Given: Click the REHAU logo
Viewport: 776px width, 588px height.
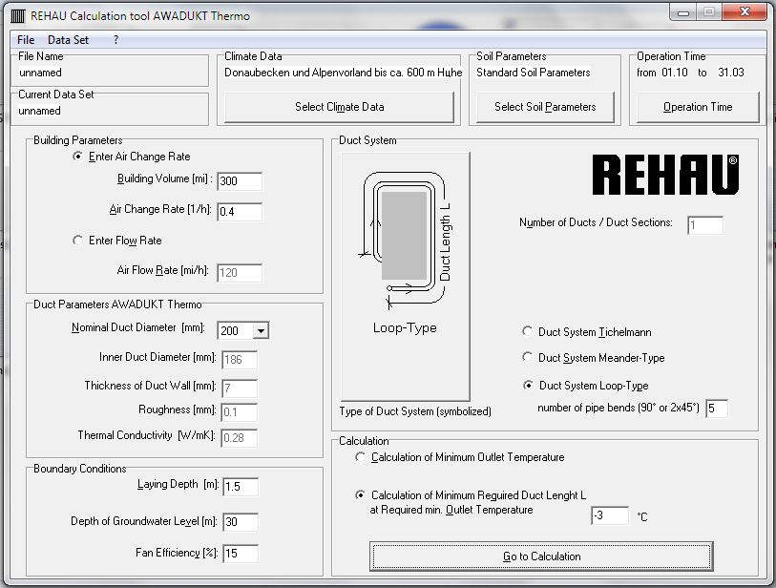Looking at the screenshot, I should [x=665, y=175].
